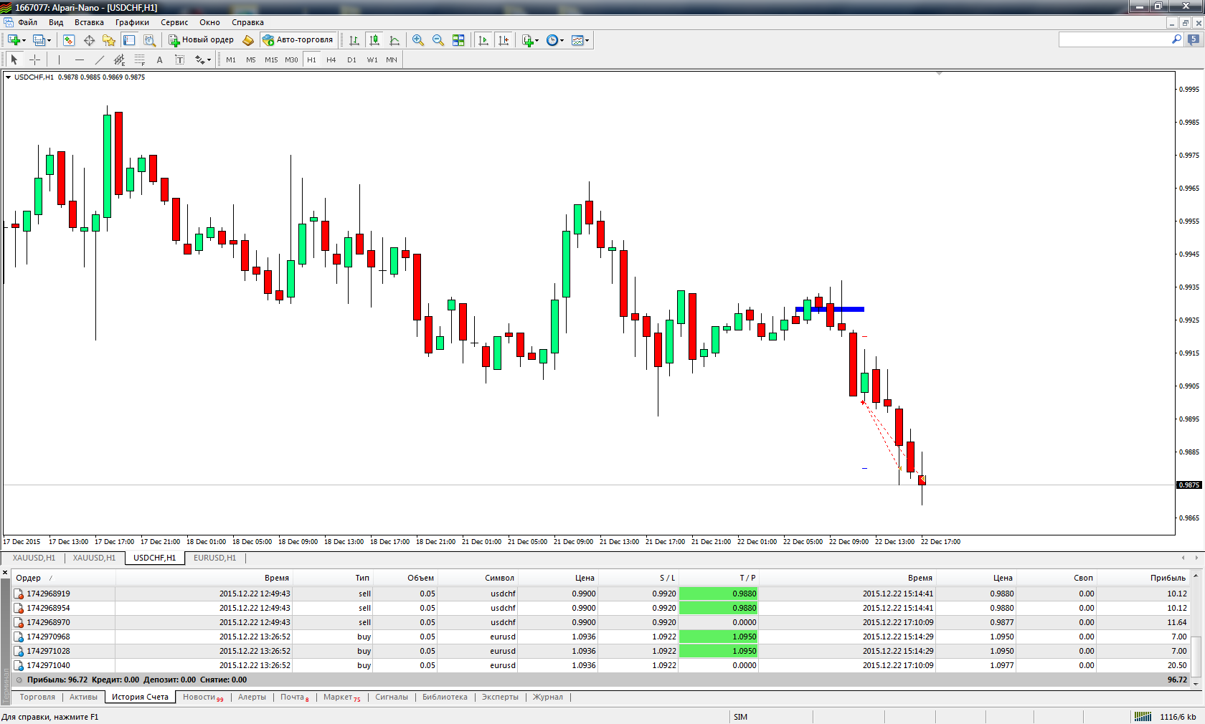Screen dimensions: 1205x724
Task: Switch chart to line chart mode
Action: [394, 40]
